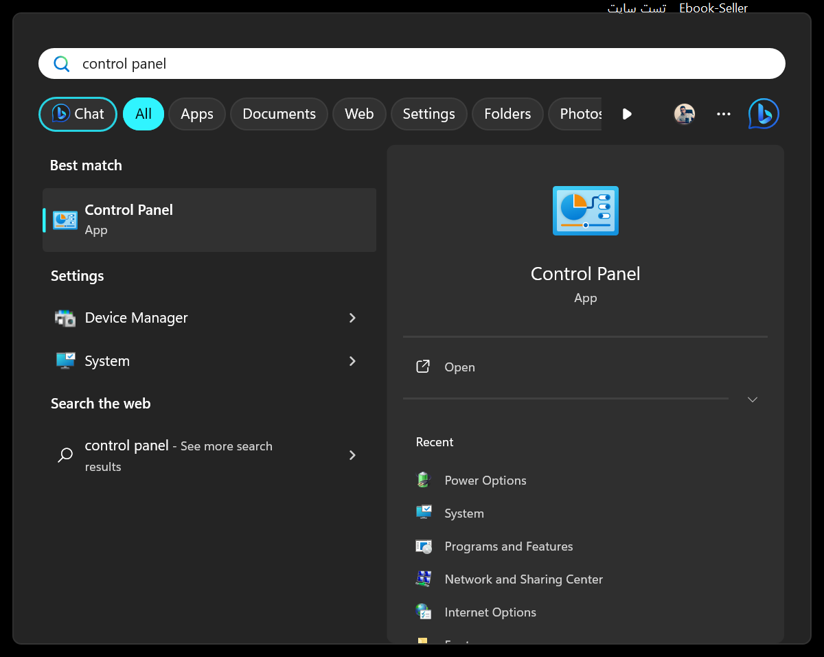This screenshot has height=657, width=824.
Task: Expand the web search result chevron
Action: click(352, 455)
